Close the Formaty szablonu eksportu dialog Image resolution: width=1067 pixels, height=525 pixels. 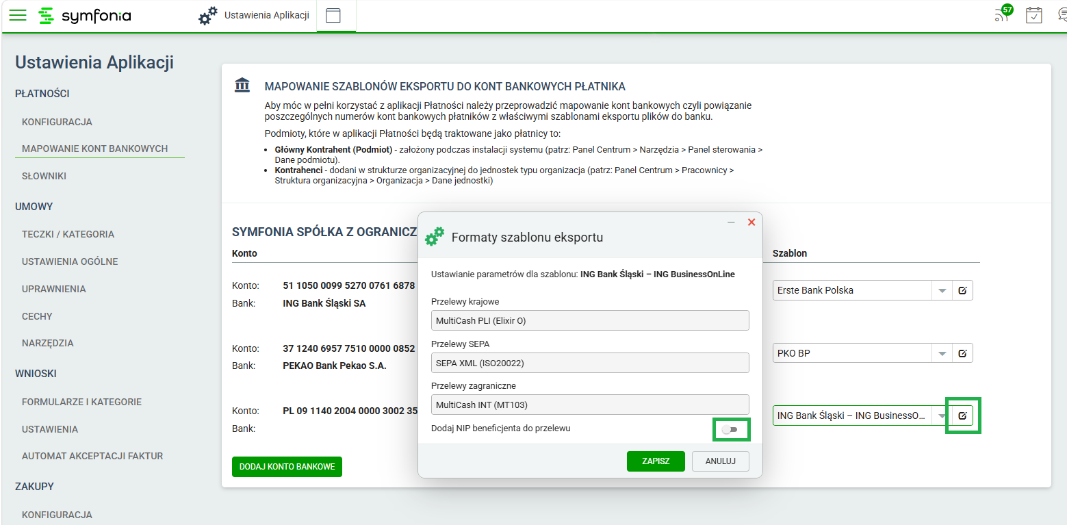coord(751,222)
